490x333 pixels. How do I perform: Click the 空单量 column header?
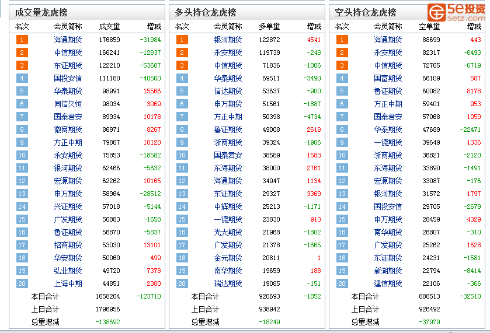coord(429,26)
